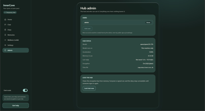Toggle Dark mode switch off
Screen dimensions: 205x111
click(x=25, y=90)
